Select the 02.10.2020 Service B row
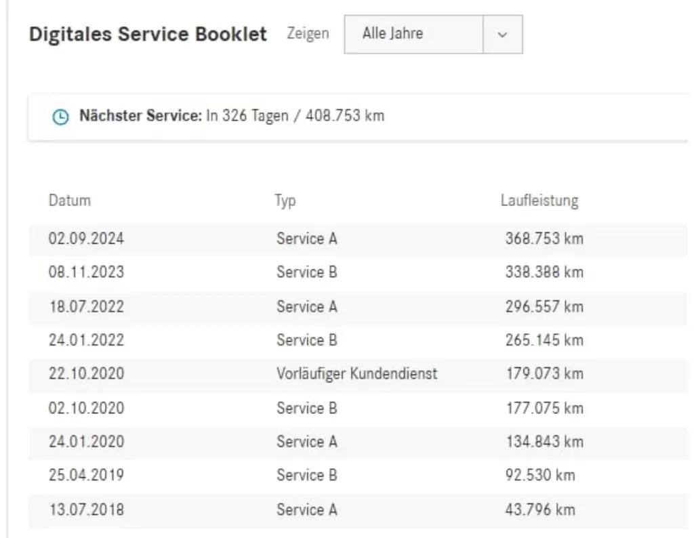This screenshot has height=538, width=694. tap(359, 409)
